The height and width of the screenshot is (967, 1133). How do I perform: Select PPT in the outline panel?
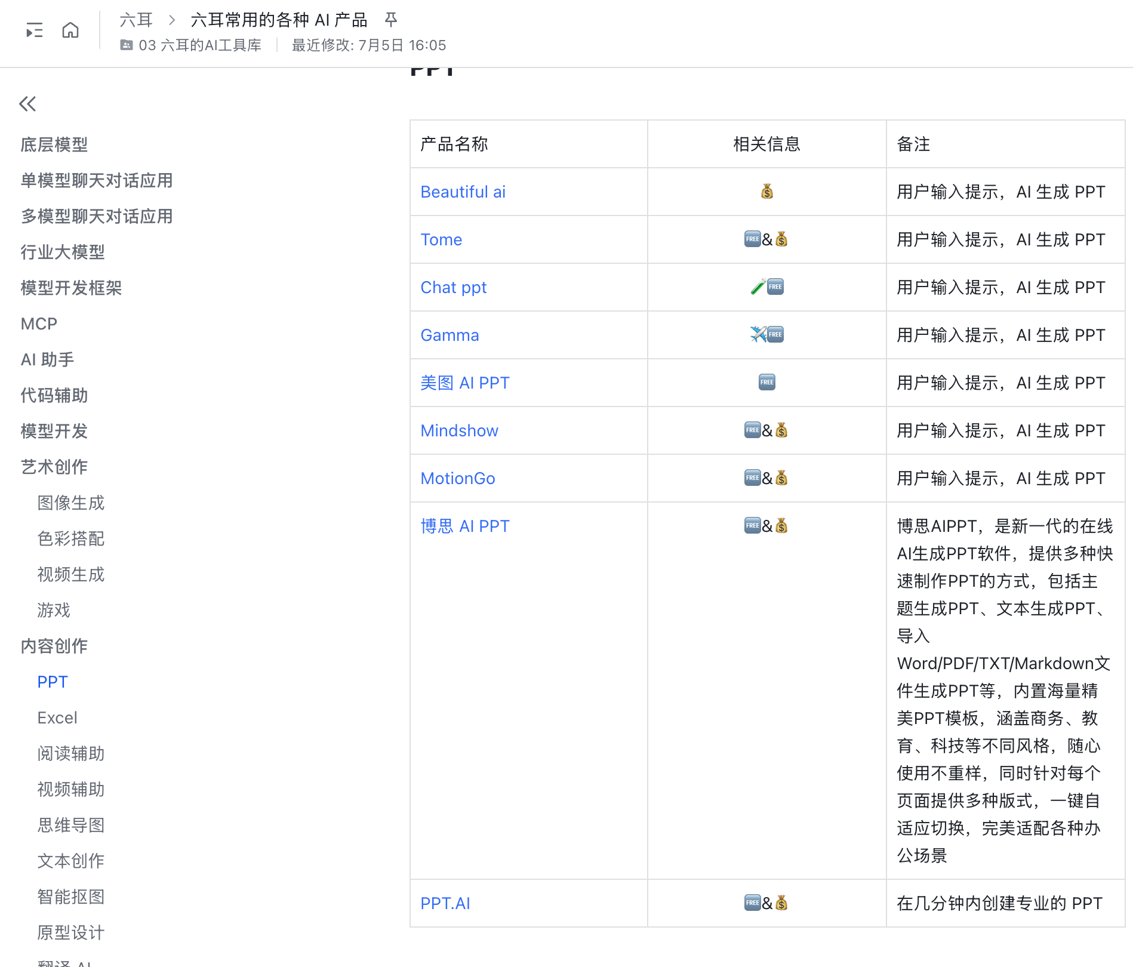tap(52, 681)
